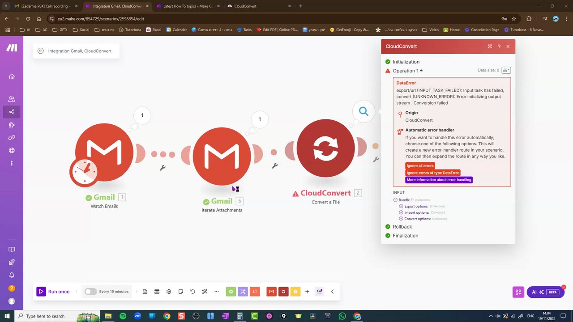Open More information about error handling
573x322 pixels.
(439, 180)
